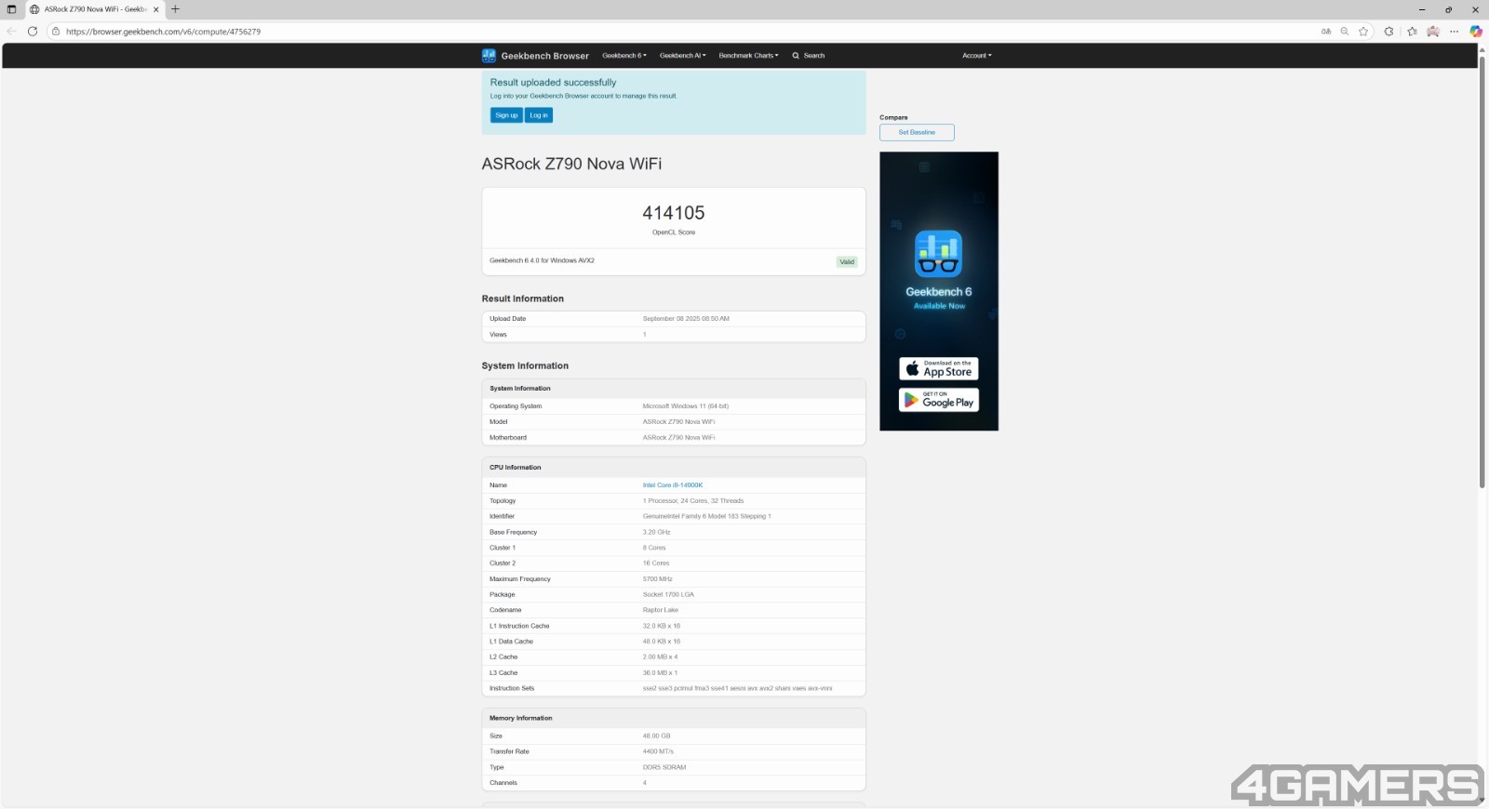Click the Log in button

click(539, 115)
